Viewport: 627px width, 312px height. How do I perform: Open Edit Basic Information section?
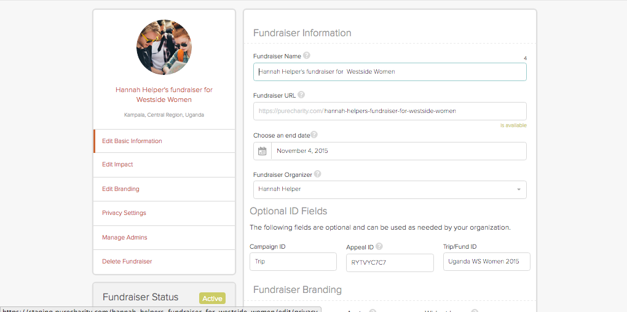pyautogui.click(x=164, y=141)
